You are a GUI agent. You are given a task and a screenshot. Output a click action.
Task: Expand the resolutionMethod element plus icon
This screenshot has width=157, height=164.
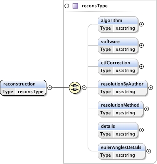[146, 109]
